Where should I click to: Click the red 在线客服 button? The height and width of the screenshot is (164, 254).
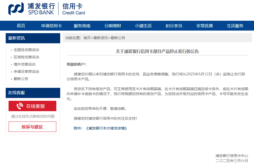click(x=32, y=106)
